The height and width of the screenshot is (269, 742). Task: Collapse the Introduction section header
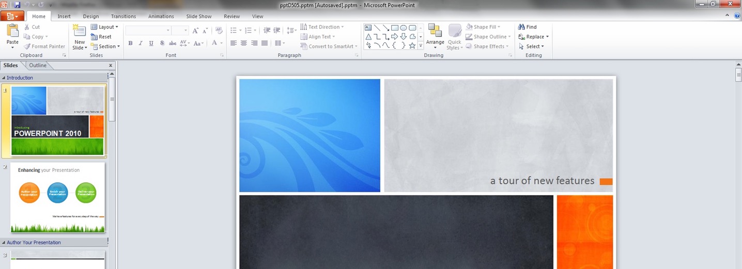coord(4,78)
